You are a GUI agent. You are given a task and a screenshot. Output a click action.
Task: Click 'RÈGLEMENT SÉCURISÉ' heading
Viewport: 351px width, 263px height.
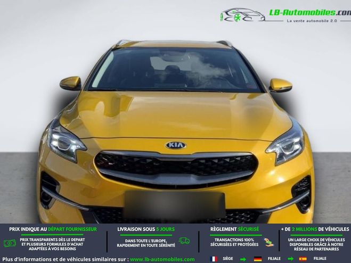click(234, 229)
